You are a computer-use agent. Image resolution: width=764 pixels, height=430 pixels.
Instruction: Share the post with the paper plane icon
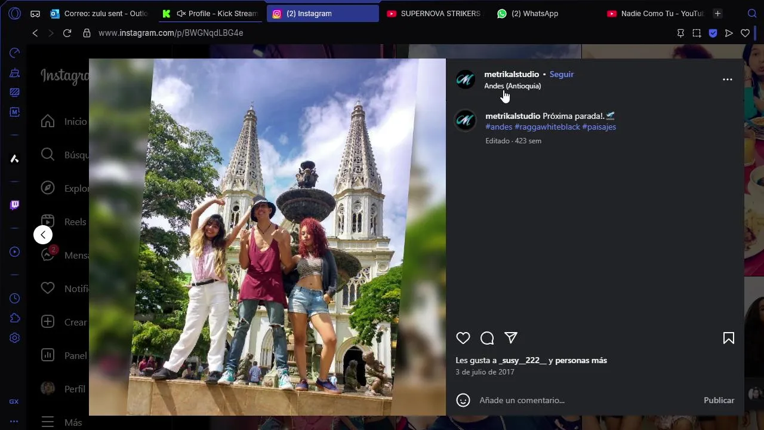coord(511,338)
